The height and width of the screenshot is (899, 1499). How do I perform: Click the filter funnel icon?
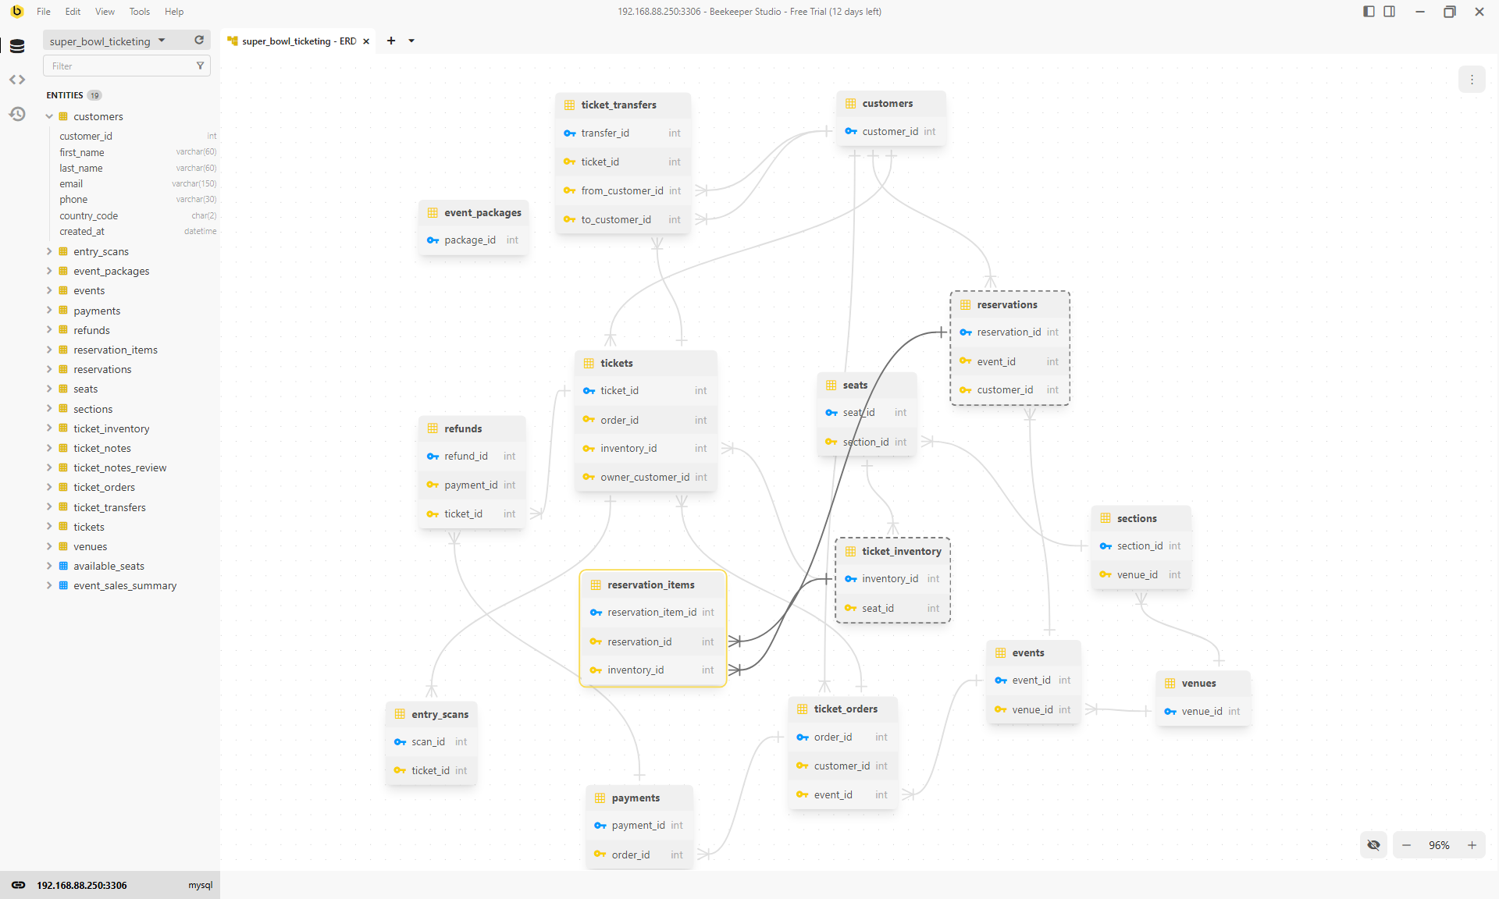[200, 66]
